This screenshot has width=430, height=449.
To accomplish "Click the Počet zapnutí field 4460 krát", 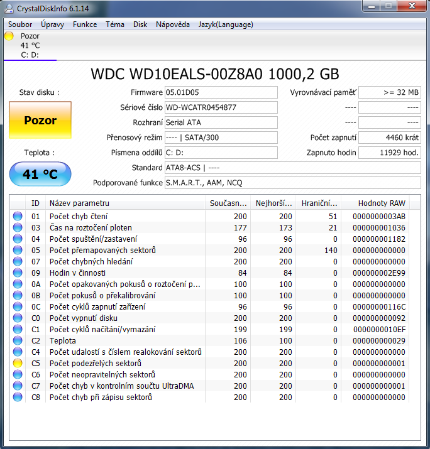I will pyautogui.click(x=390, y=138).
